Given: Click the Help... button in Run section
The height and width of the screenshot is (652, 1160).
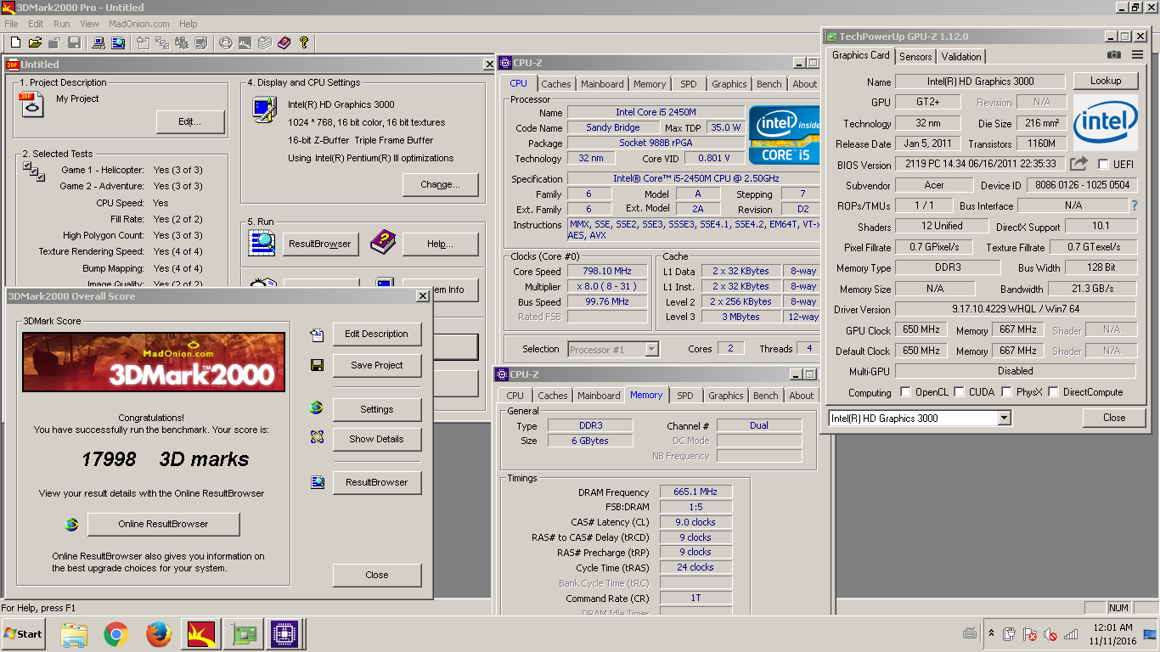Looking at the screenshot, I should 440,244.
